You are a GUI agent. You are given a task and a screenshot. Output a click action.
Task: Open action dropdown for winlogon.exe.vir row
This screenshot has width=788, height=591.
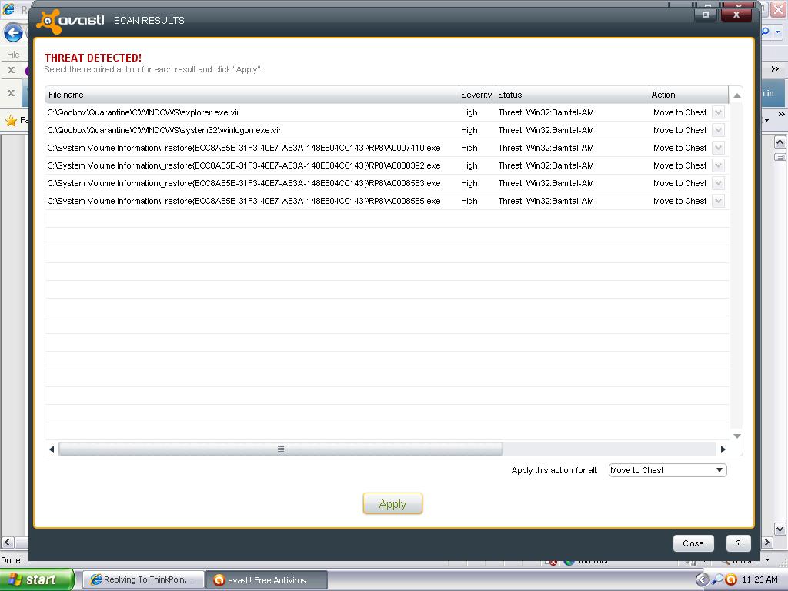point(719,130)
